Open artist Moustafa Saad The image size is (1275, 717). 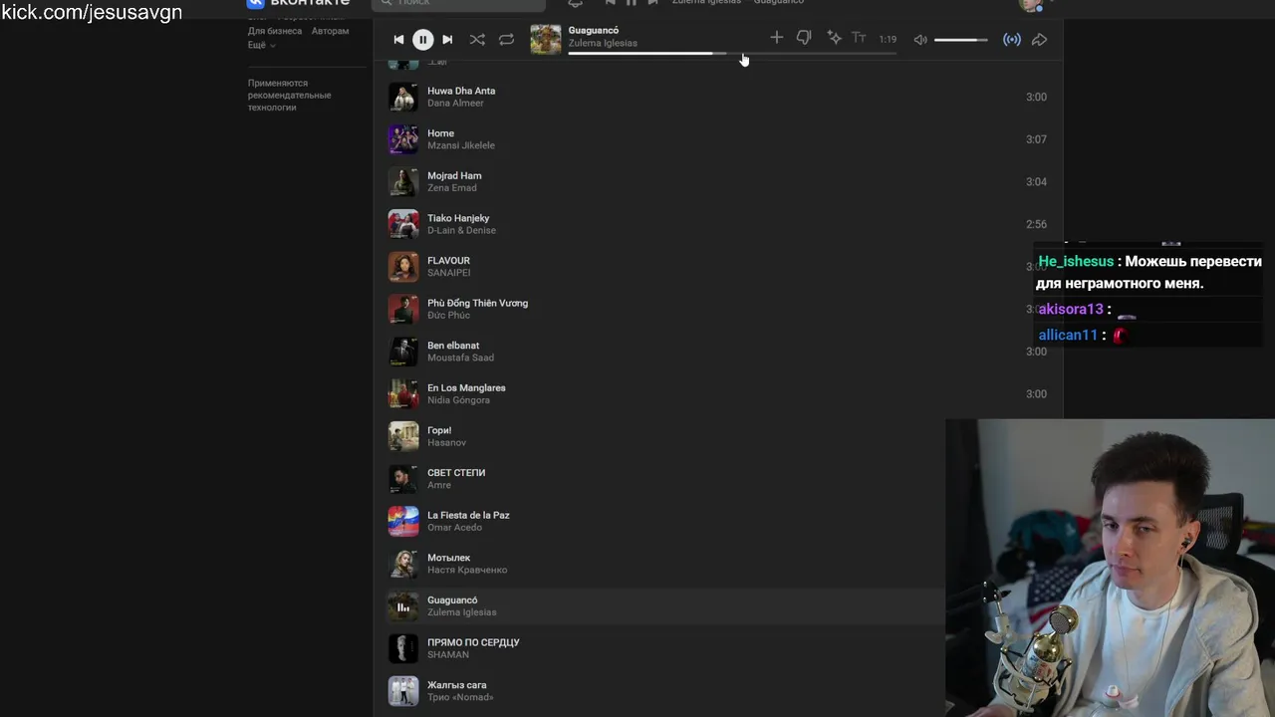(460, 358)
